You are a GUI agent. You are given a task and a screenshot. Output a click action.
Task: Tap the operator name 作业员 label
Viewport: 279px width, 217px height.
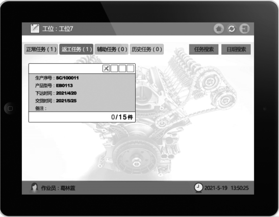point(58,188)
